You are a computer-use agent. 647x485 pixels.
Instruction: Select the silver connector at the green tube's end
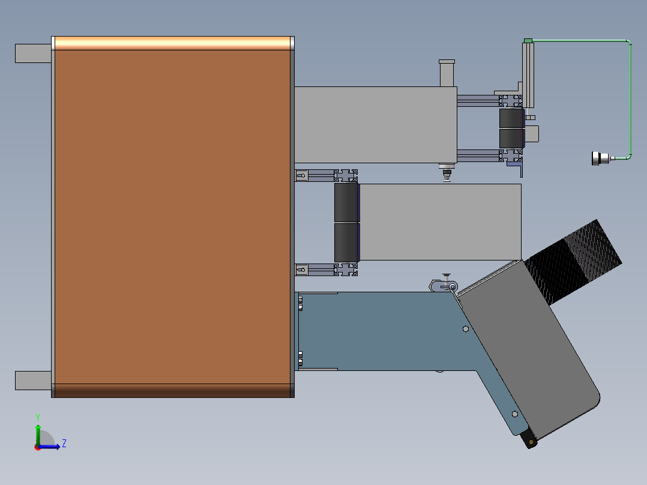click(x=601, y=158)
